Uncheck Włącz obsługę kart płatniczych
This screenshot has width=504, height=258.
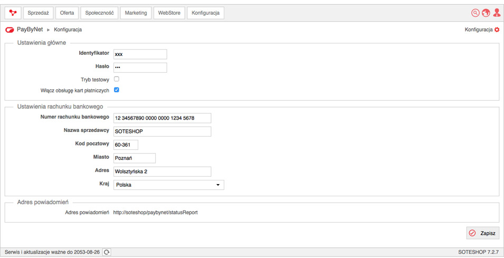(117, 90)
